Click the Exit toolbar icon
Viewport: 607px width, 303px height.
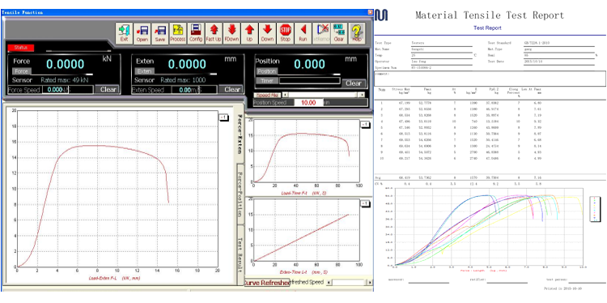(125, 33)
